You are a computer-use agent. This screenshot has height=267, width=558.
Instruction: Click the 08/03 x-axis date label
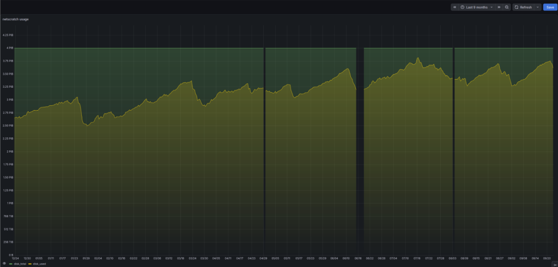tap(452, 258)
